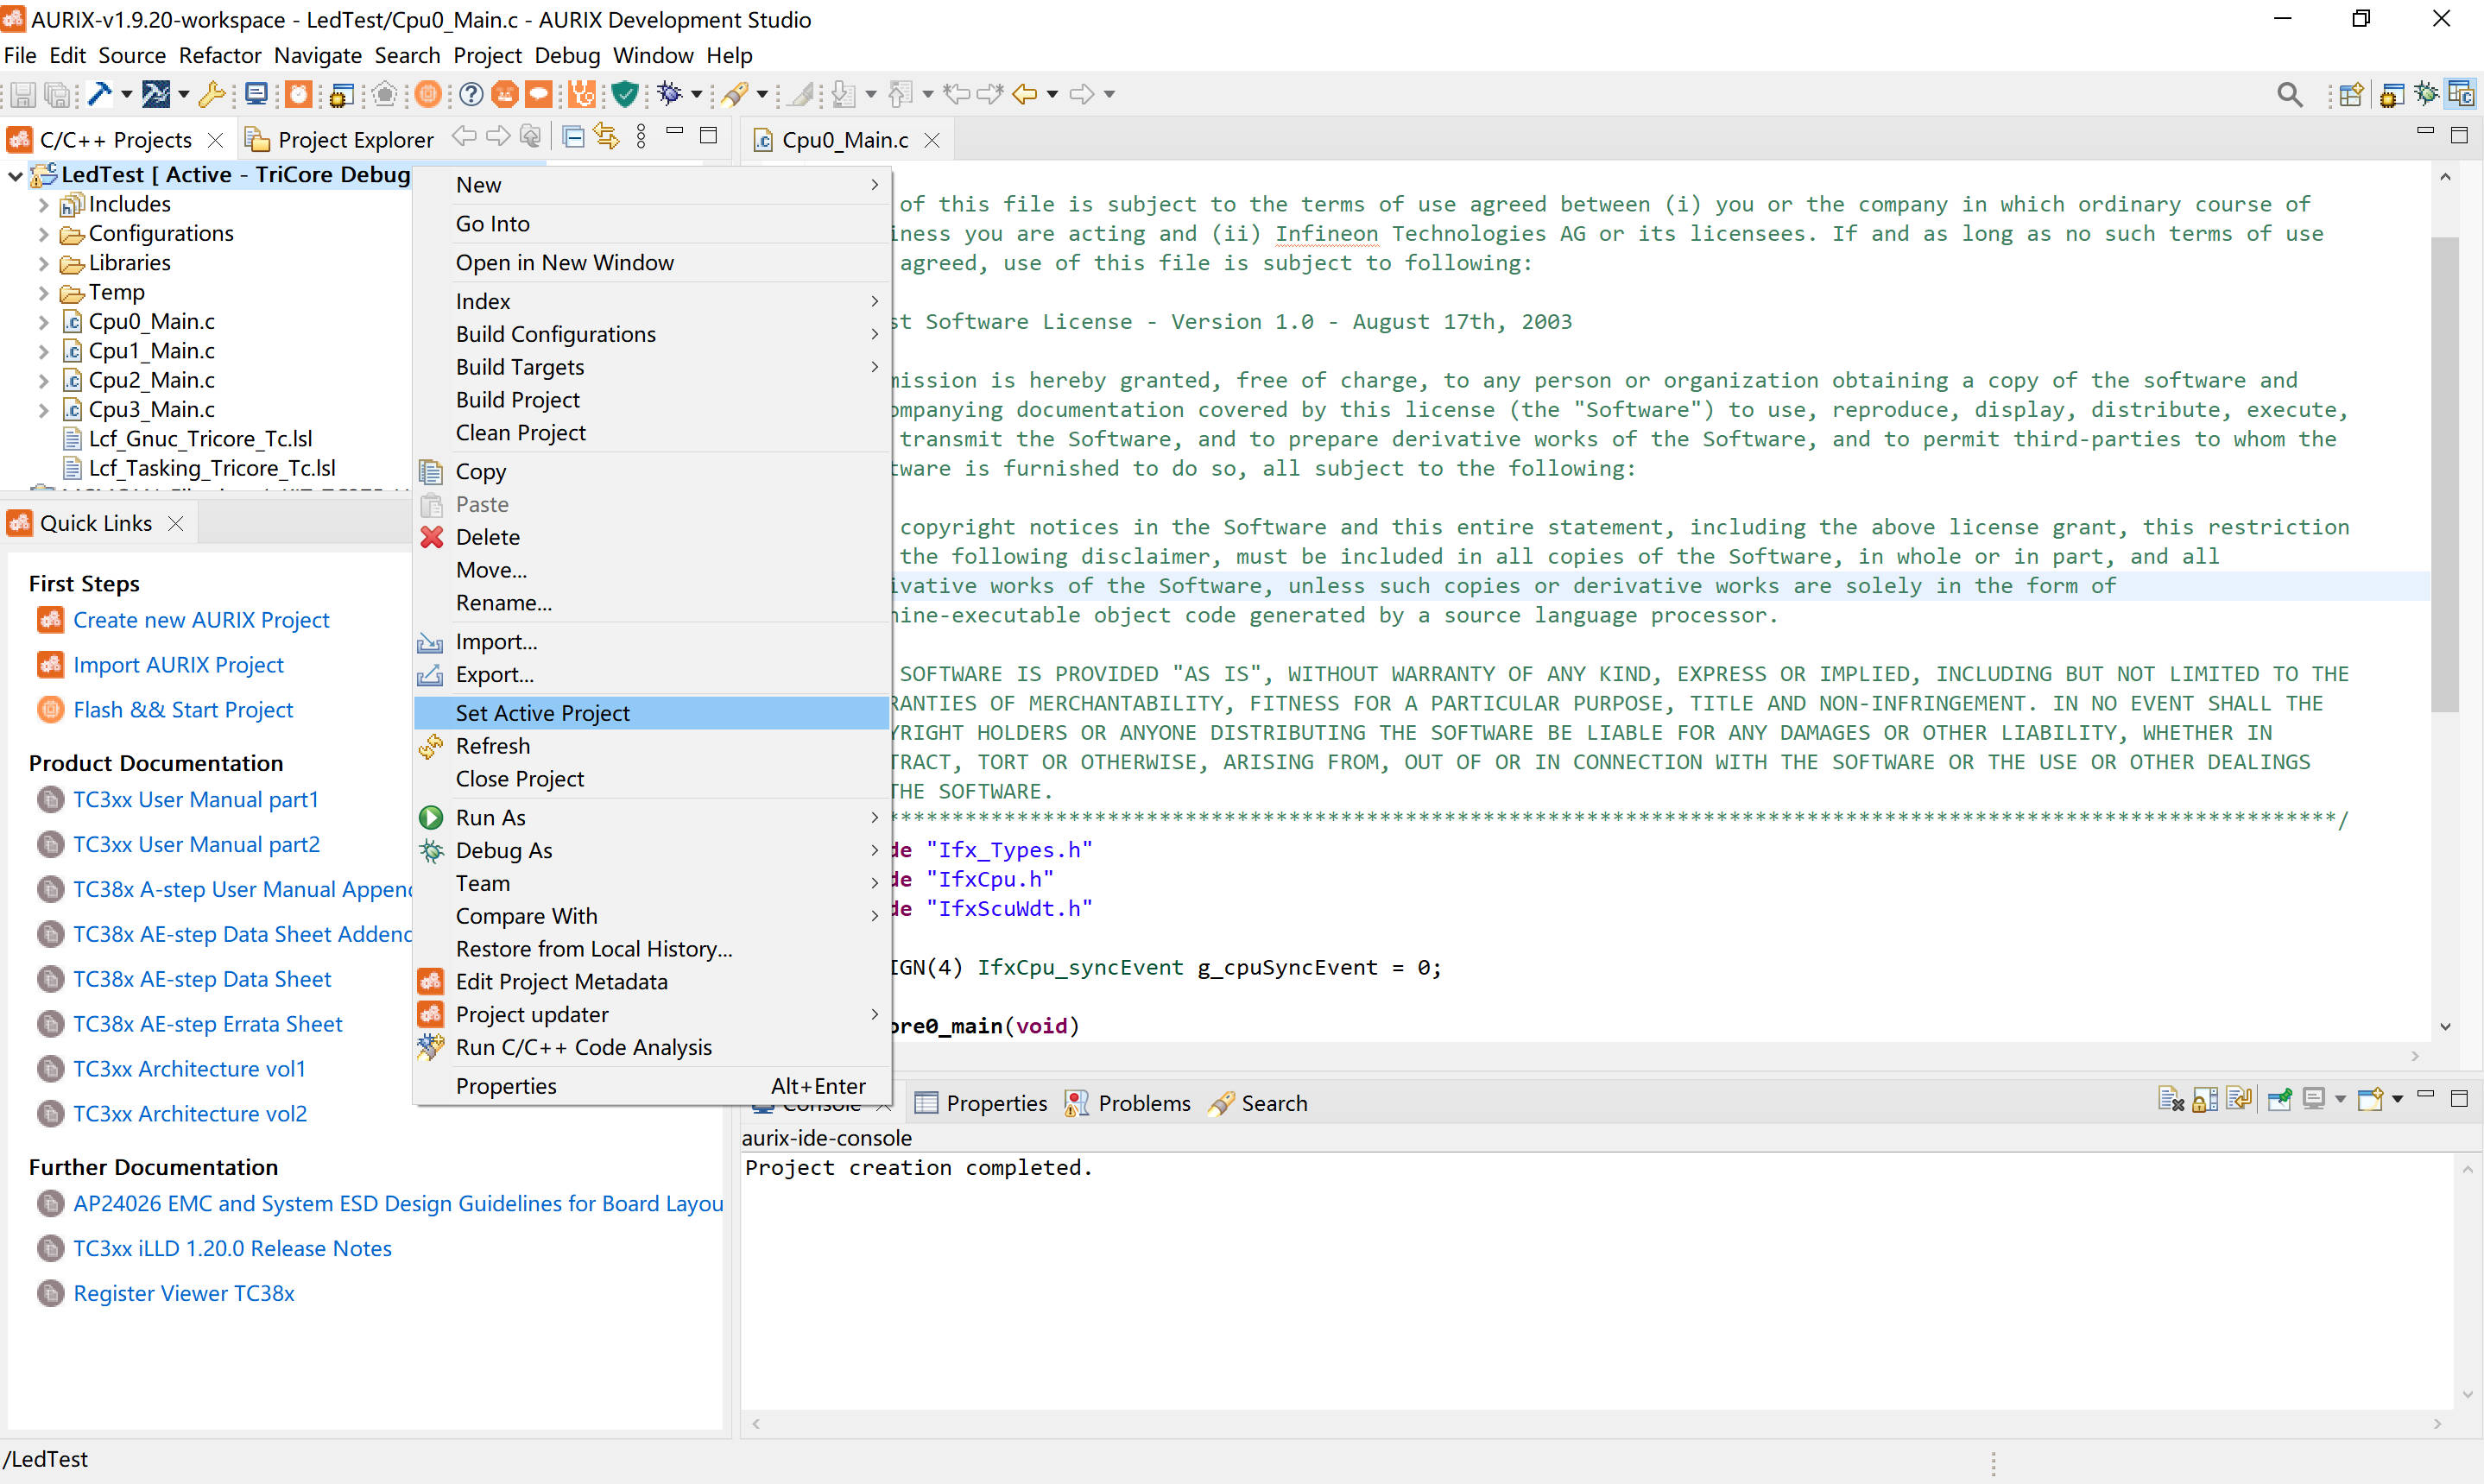Toggle Word Wrap in console toolbar
Screen dimensions: 2484x1484
2239,1100
